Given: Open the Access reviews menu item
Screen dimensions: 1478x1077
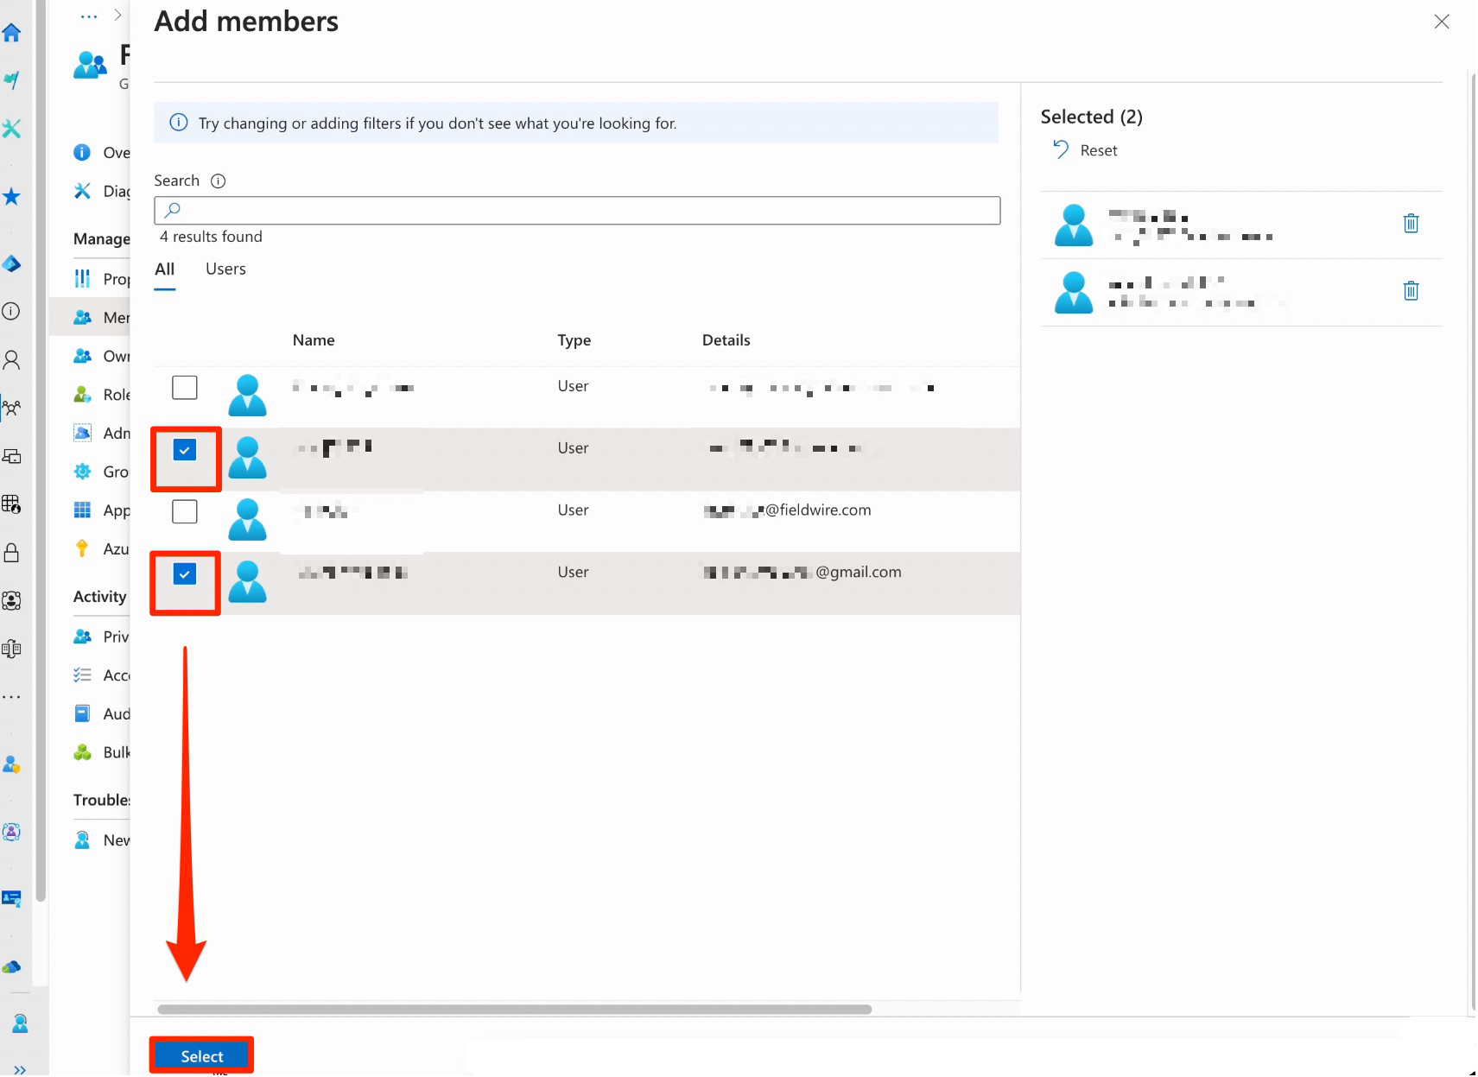Looking at the screenshot, I should pos(101,675).
